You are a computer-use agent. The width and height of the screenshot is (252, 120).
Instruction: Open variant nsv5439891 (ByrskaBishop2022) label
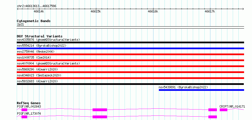click(183, 87)
